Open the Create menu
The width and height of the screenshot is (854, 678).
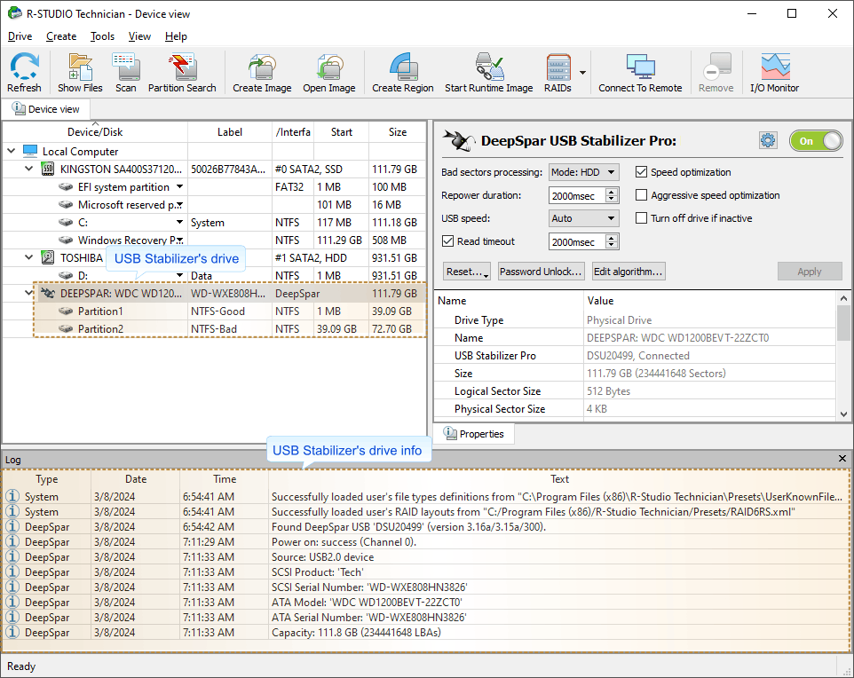point(61,36)
